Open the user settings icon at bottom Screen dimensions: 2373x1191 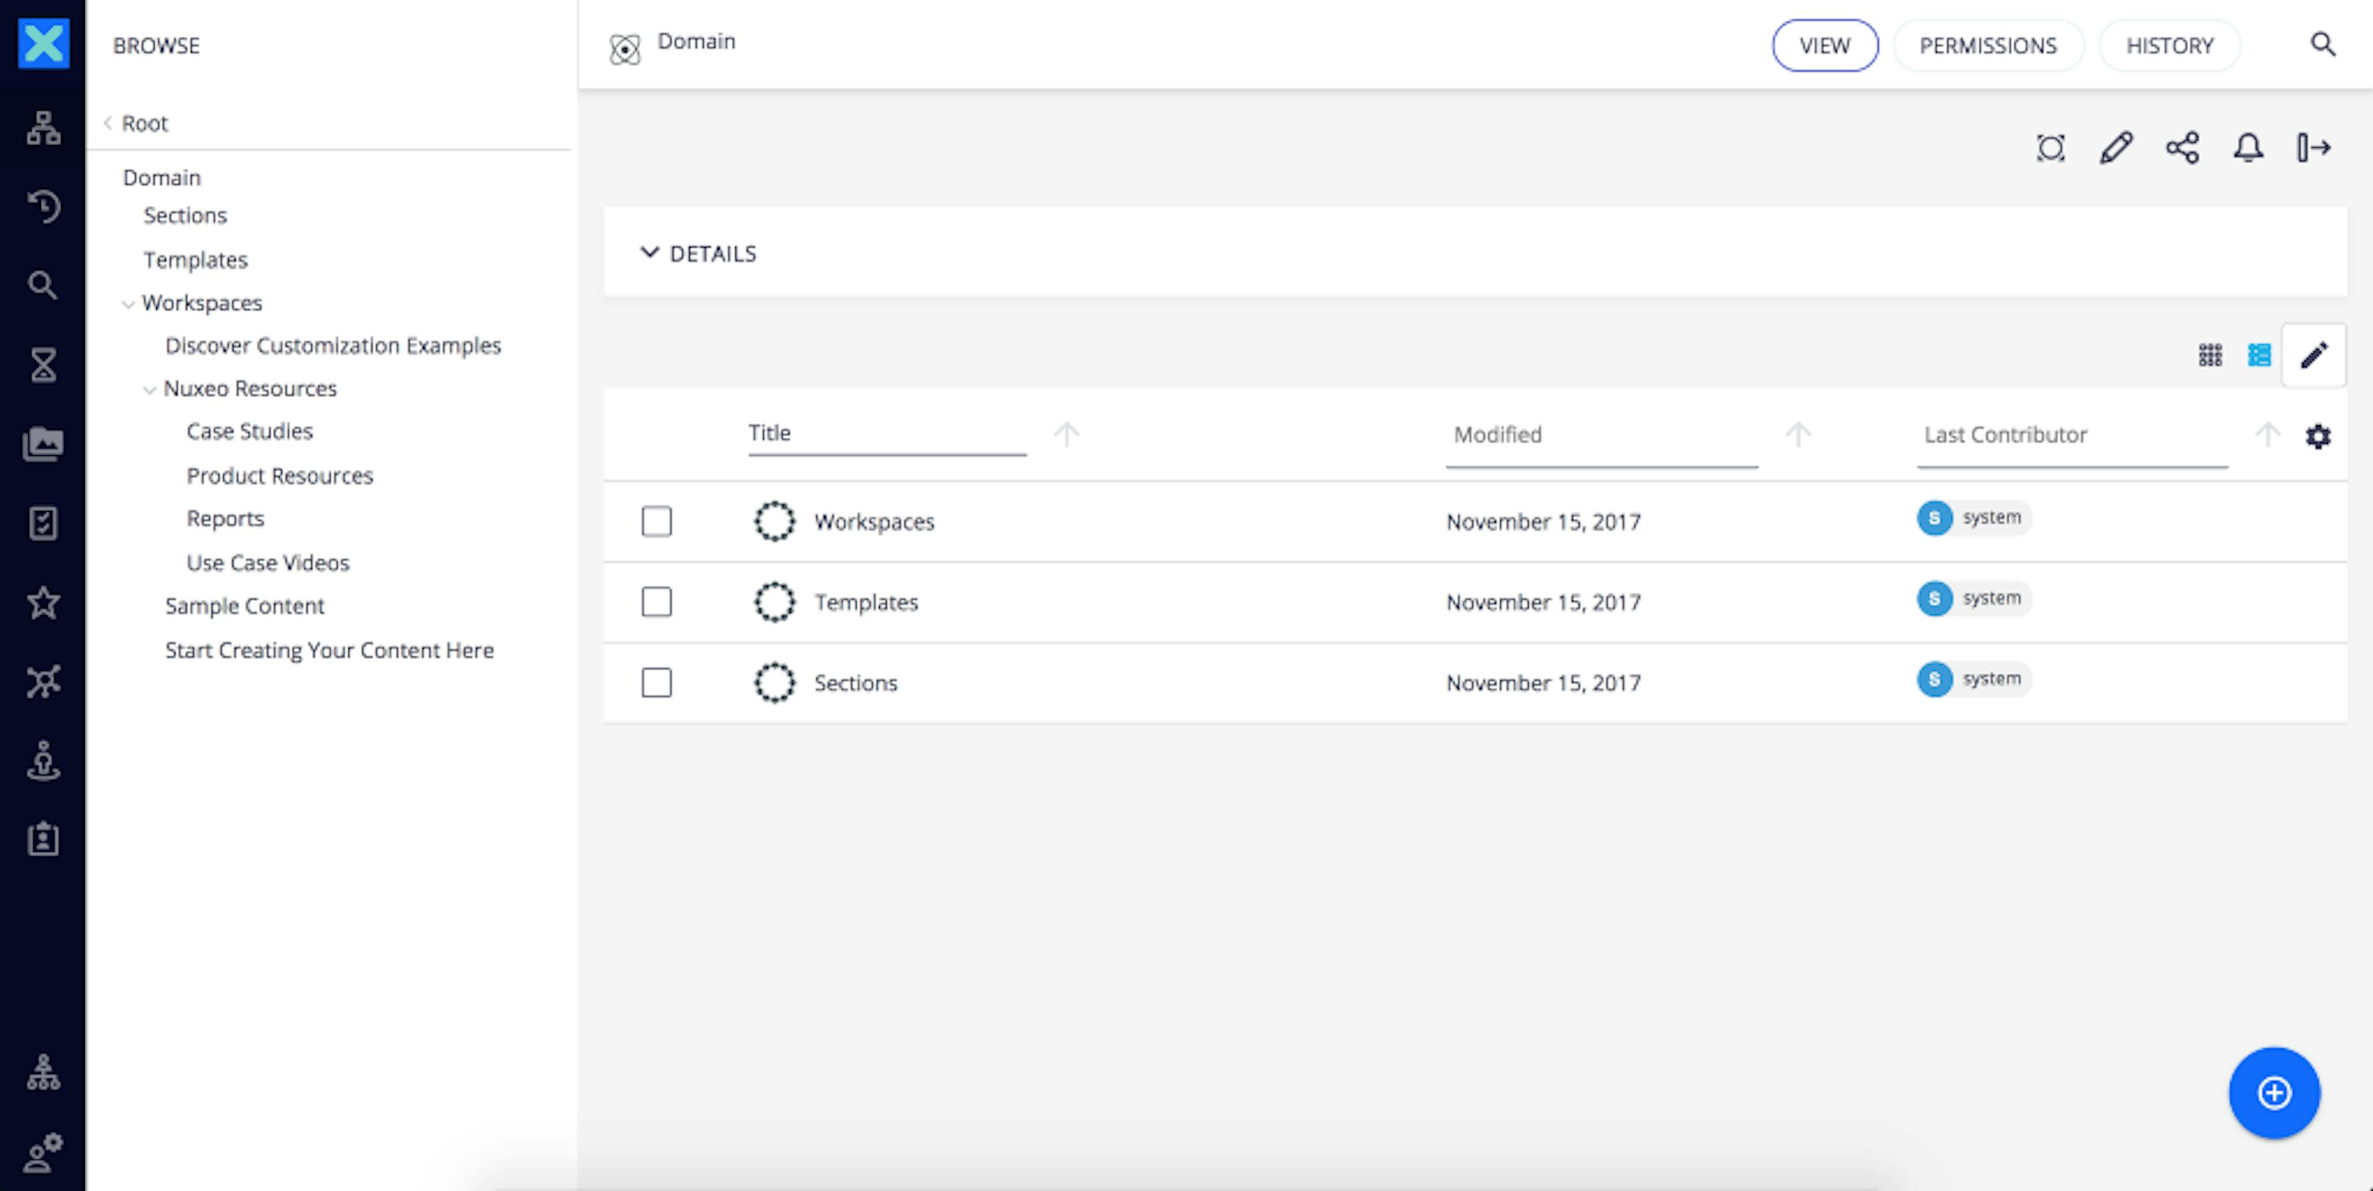pos(43,1152)
